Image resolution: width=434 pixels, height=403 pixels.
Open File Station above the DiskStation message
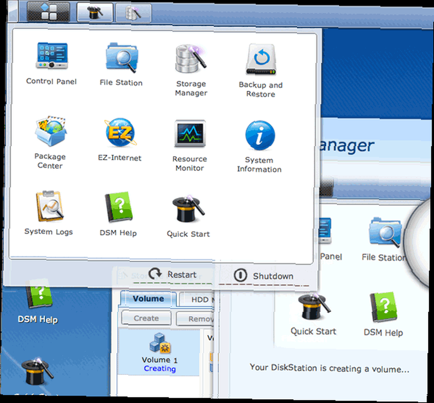click(x=384, y=239)
